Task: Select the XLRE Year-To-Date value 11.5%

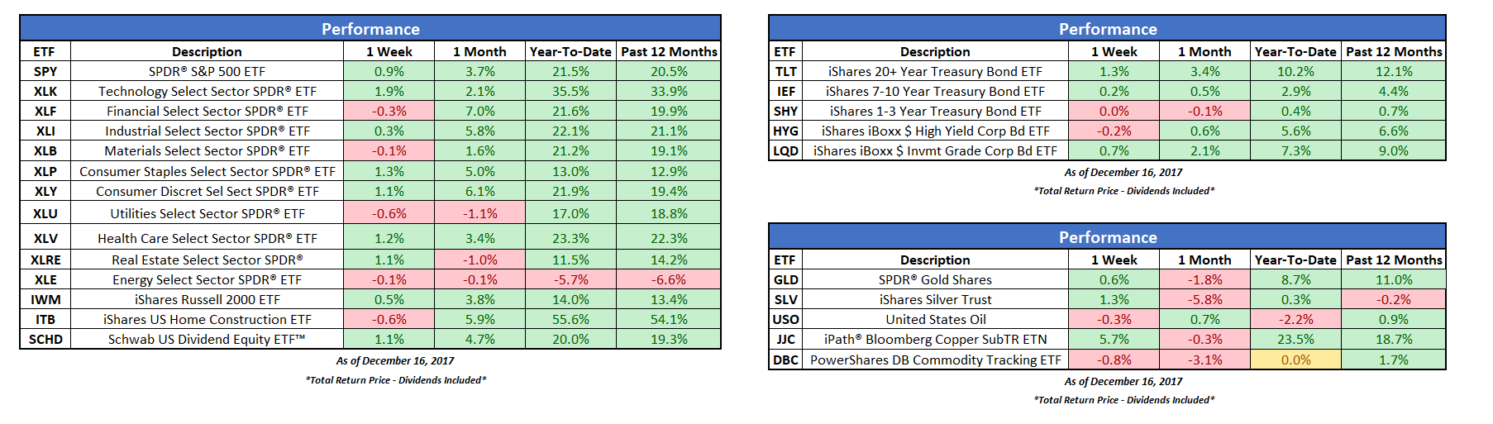Action: [570, 260]
